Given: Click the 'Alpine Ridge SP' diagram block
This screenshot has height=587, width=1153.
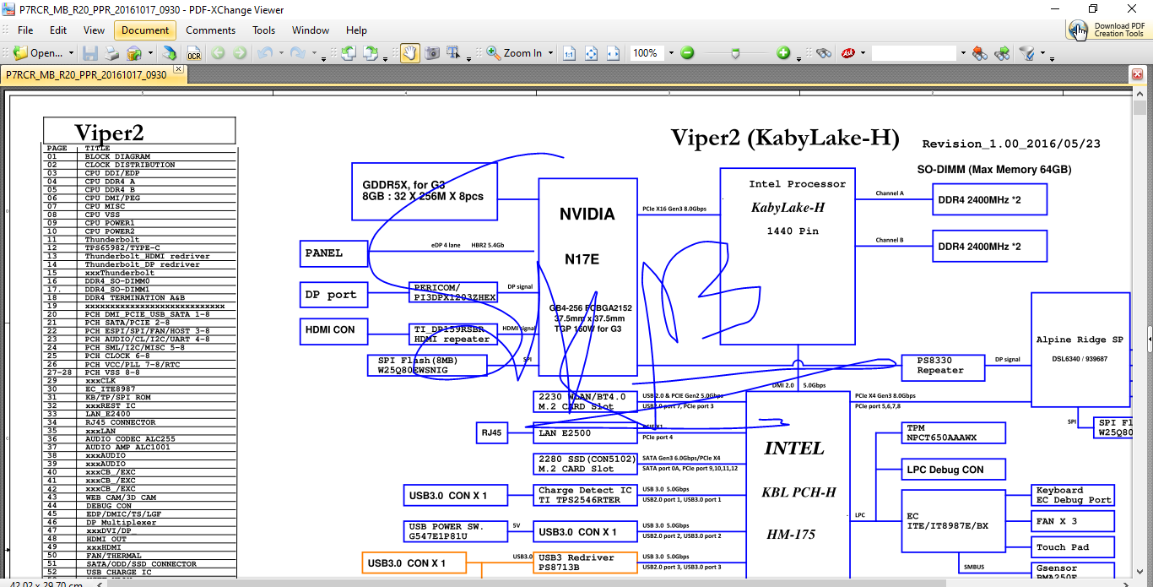Looking at the screenshot, I should 1080,350.
